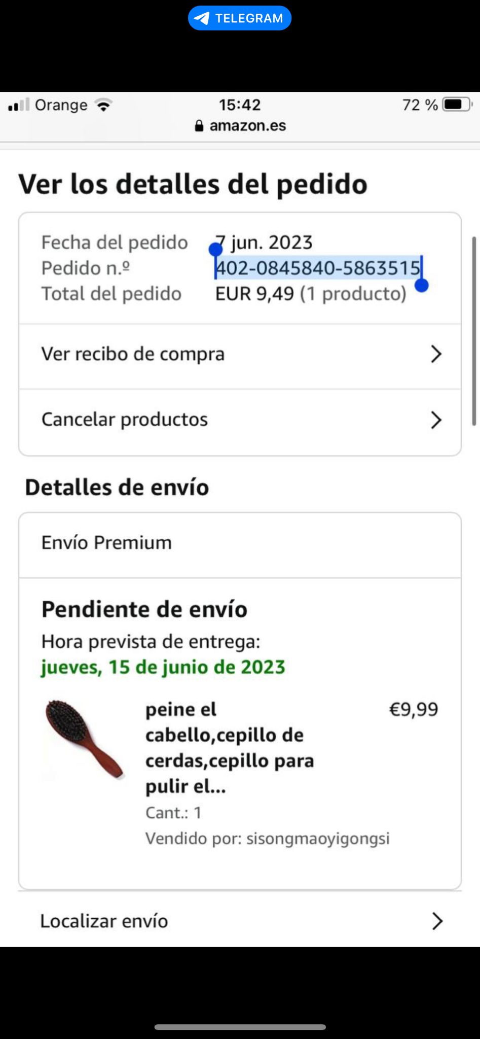Expand chevron next to Ver recibo de compra
The width and height of the screenshot is (480, 1039).
[436, 354]
